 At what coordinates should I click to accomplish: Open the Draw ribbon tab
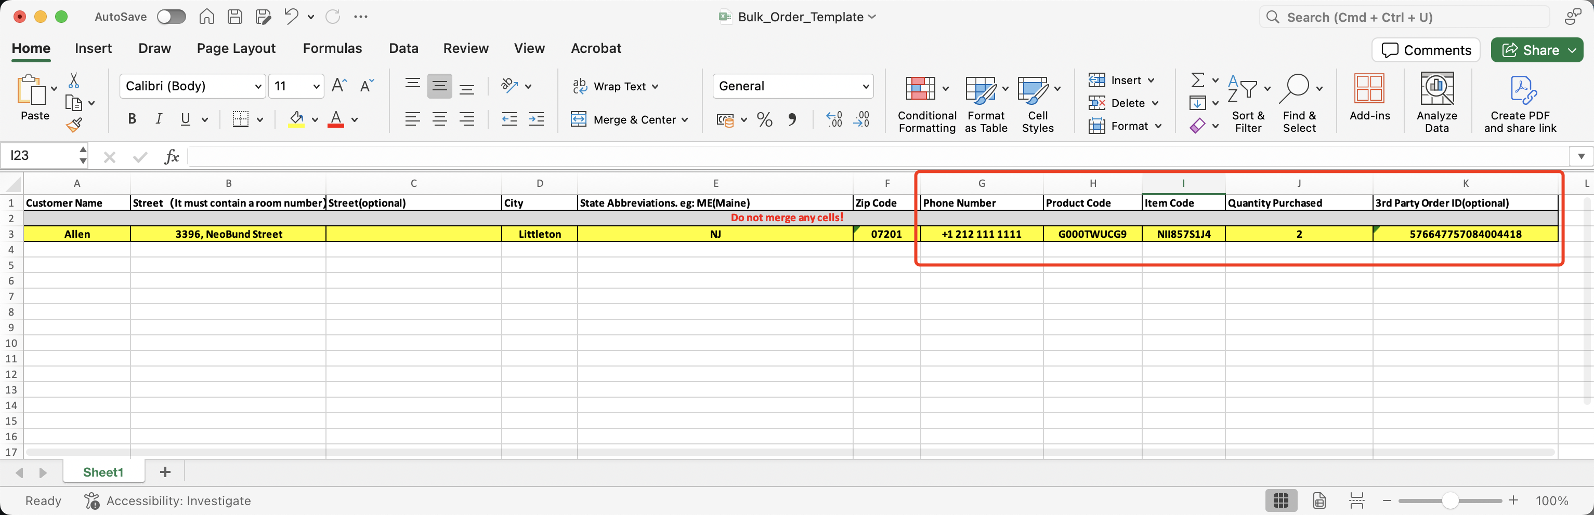pyautogui.click(x=155, y=48)
